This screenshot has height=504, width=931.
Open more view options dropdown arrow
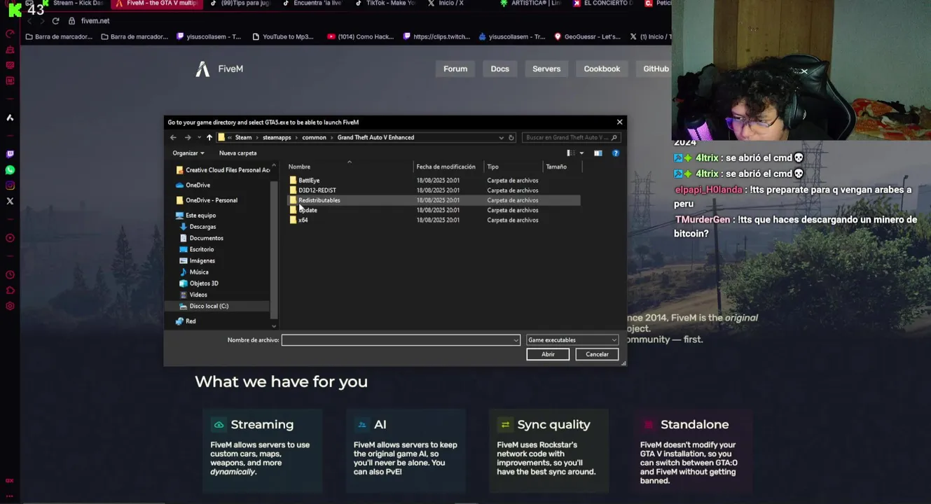581,153
